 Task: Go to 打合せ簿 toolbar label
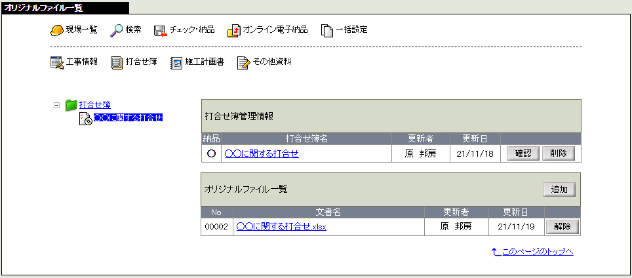[141, 62]
